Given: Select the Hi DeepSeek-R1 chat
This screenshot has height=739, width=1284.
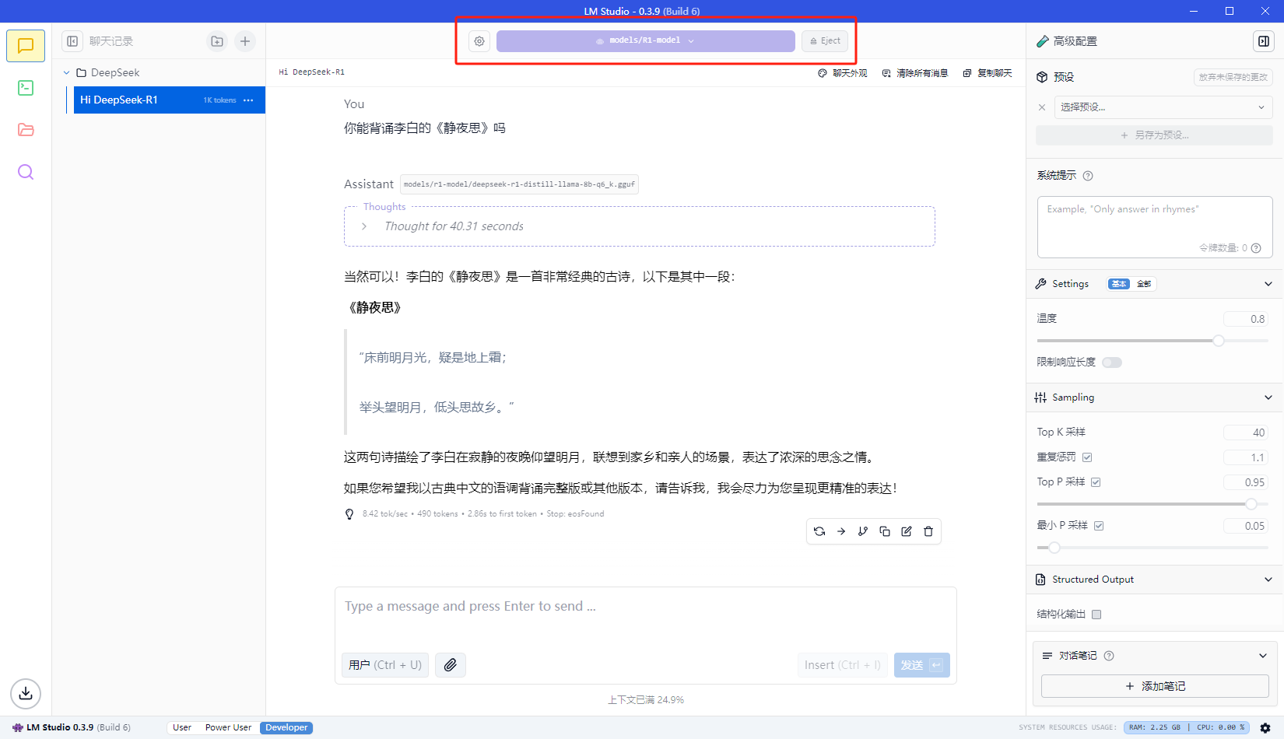Looking at the screenshot, I should [x=170, y=100].
